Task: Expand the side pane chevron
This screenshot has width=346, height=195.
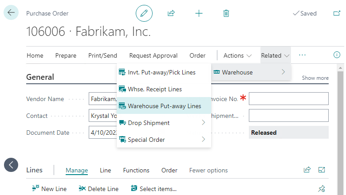Action: pyautogui.click(x=11, y=165)
